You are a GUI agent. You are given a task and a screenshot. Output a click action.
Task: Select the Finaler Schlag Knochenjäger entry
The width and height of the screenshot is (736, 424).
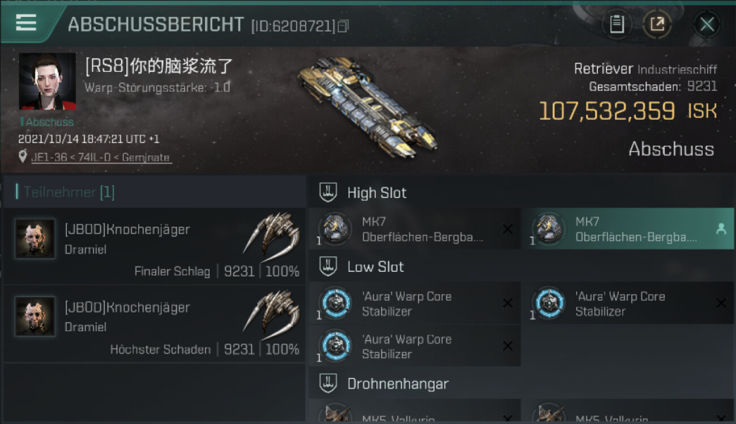(154, 246)
